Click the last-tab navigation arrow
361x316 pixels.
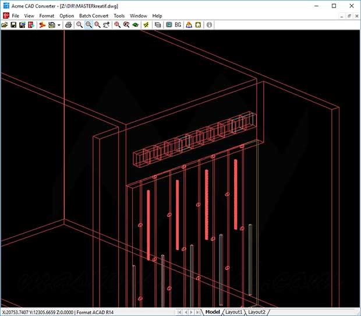click(197, 313)
